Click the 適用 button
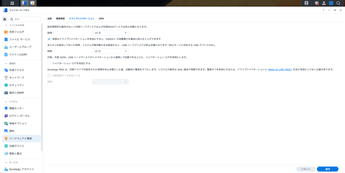This screenshot has height=173, width=345. tap(327, 169)
